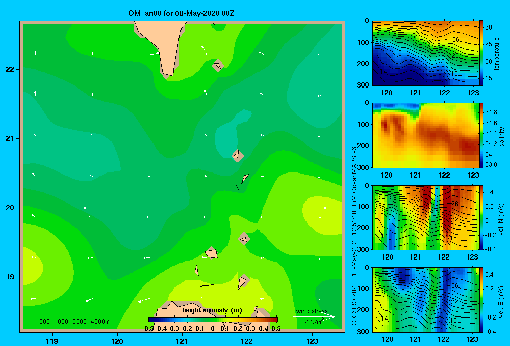This screenshot has width=510, height=346.
Task: Click latitude label 19 on the map axis
Action: pos(10,277)
